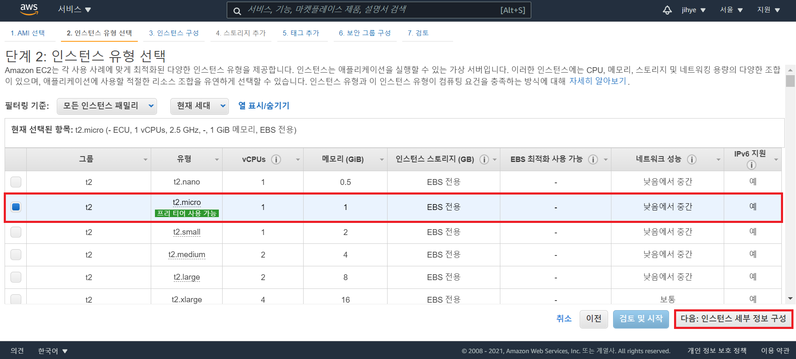
Task: Click the t2.xlarge type cell
Action: [x=187, y=299]
